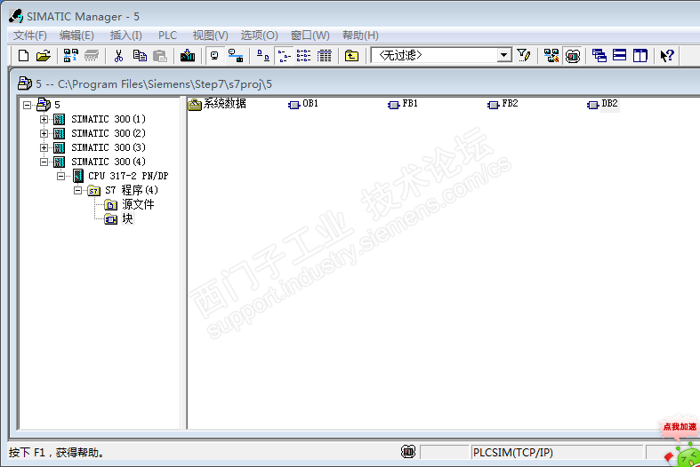This screenshot has width=700, height=467.
Task: Select CPU 317-2 PN/DP tree item
Action: click(x=128, y=176)
